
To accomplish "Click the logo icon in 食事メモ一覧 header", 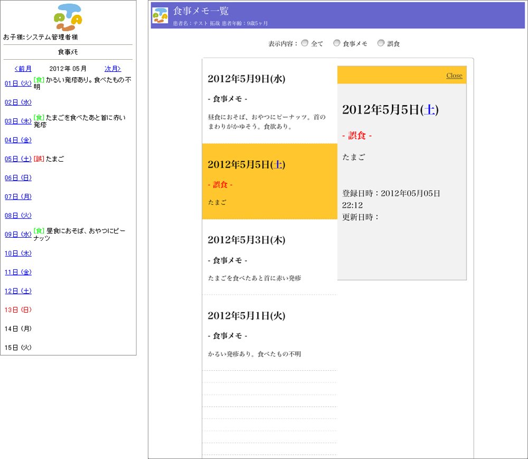I will tap(160, 15).
